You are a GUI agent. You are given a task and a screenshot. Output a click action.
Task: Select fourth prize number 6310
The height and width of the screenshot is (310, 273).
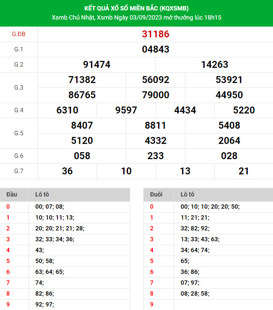[67, 110]
